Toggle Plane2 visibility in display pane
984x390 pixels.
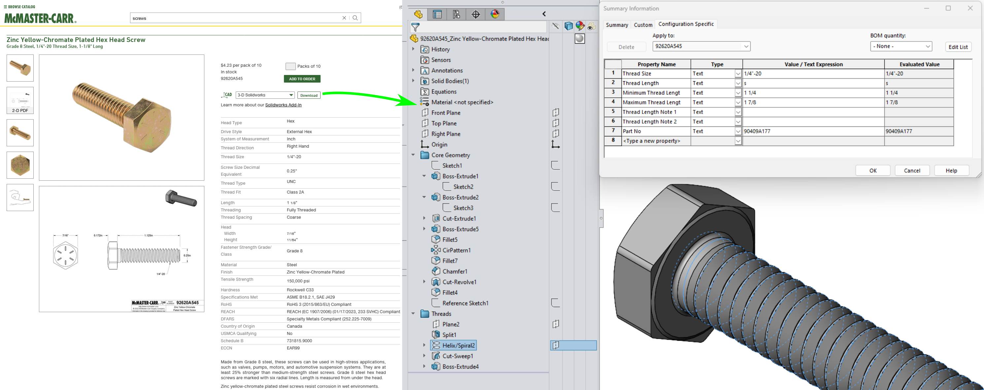click(x=556, y=324)
